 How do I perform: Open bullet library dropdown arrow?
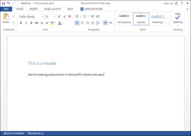tap(81, 16)
